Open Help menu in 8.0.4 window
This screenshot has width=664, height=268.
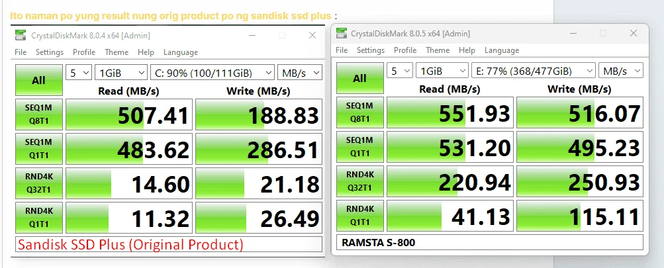pos(146,52)
